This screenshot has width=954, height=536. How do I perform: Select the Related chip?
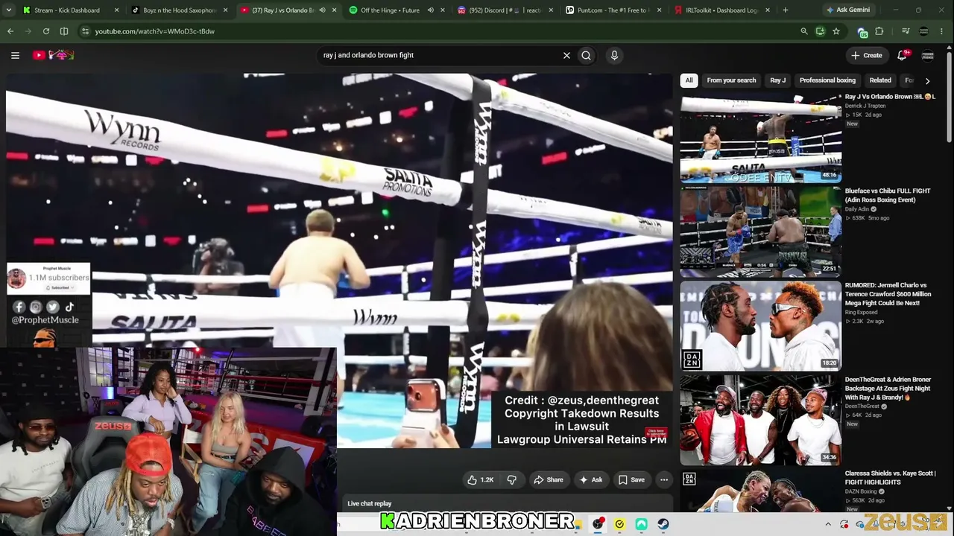click(880, 80)
